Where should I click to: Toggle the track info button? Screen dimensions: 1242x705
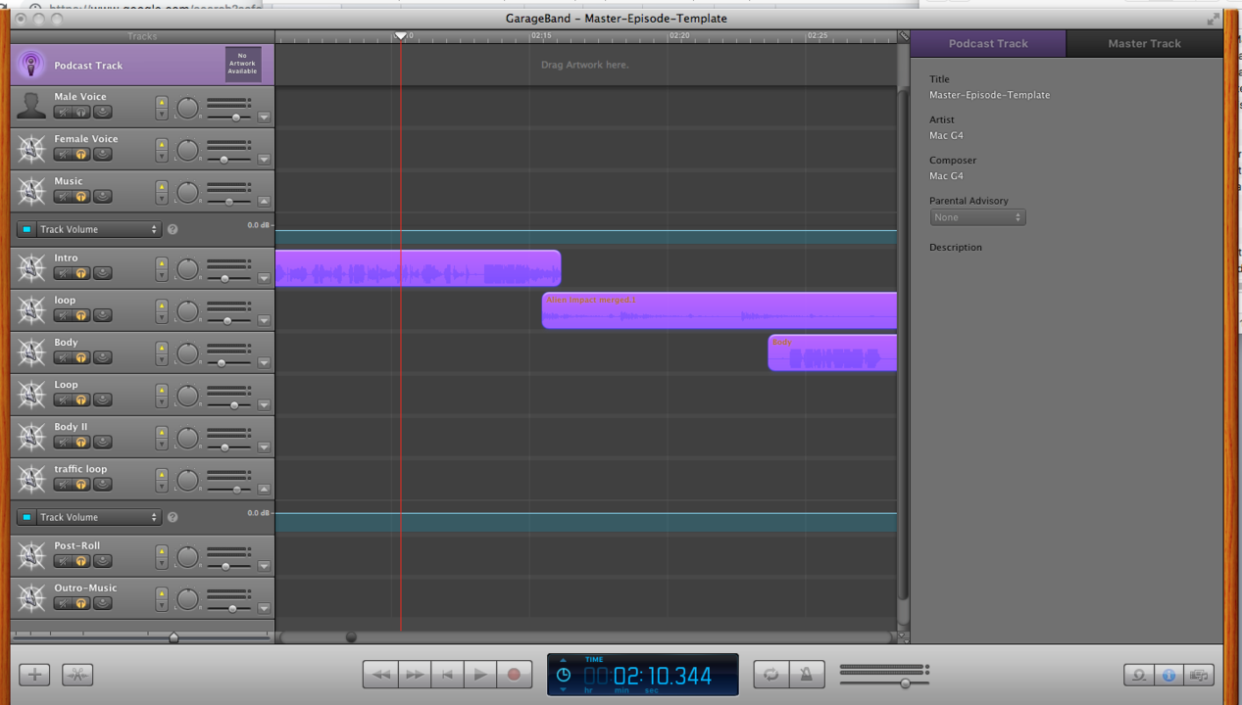[1168, 675]
